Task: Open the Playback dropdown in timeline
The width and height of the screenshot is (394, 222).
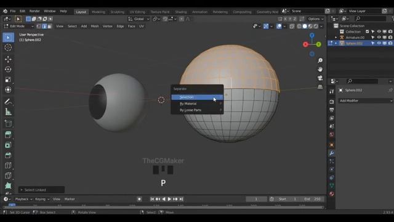Action: pyautogui.click(x=23, y=199)
